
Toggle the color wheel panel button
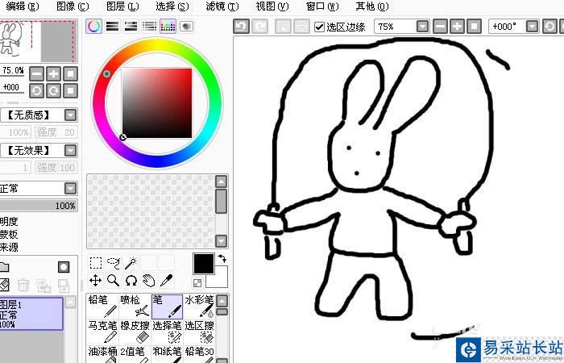tap(94, 27)
